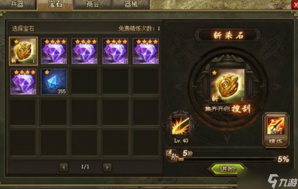298x189 pixels.
Task: Go to the next inventory page arrow
Action: [x=107, y=167]
